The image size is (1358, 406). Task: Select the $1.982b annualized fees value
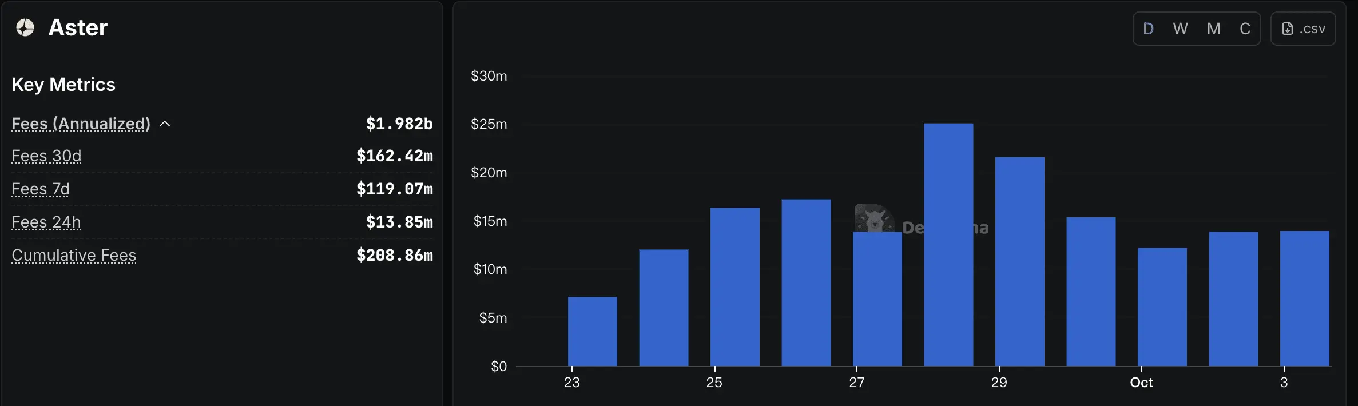[x=399, y=124]
